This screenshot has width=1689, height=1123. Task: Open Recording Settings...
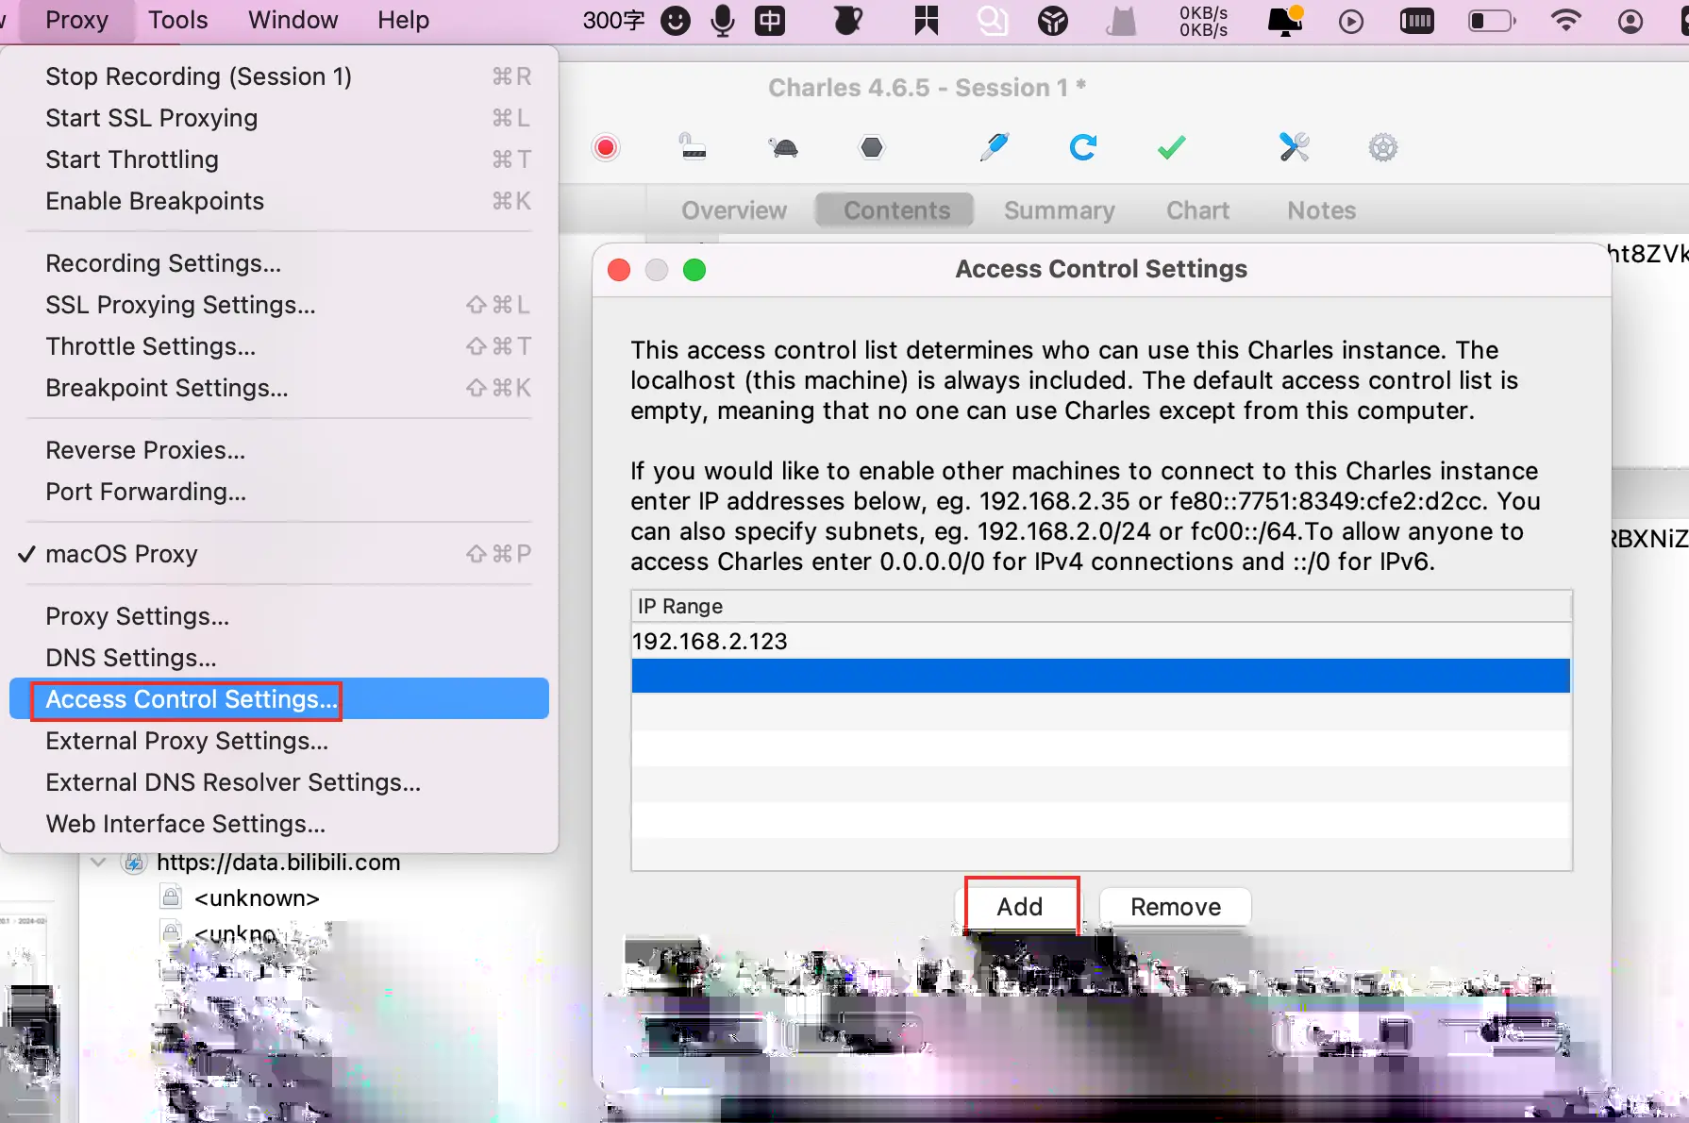(279, 263)
